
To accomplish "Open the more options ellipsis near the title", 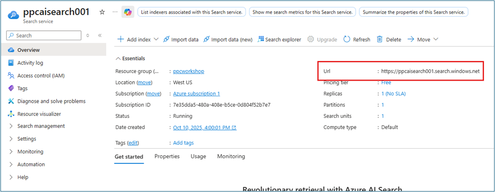I will point(115,12).
